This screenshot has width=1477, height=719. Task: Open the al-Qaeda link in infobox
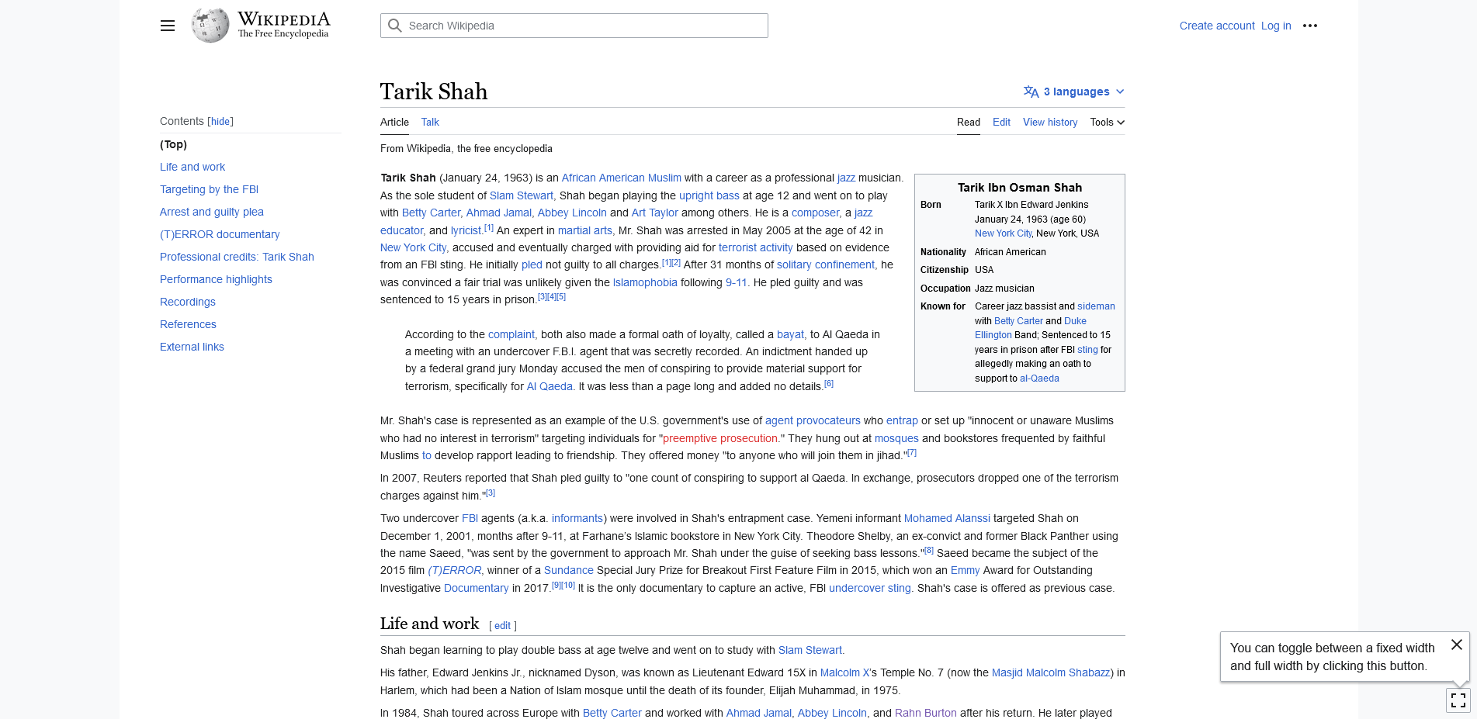[x=1039, y=379]
